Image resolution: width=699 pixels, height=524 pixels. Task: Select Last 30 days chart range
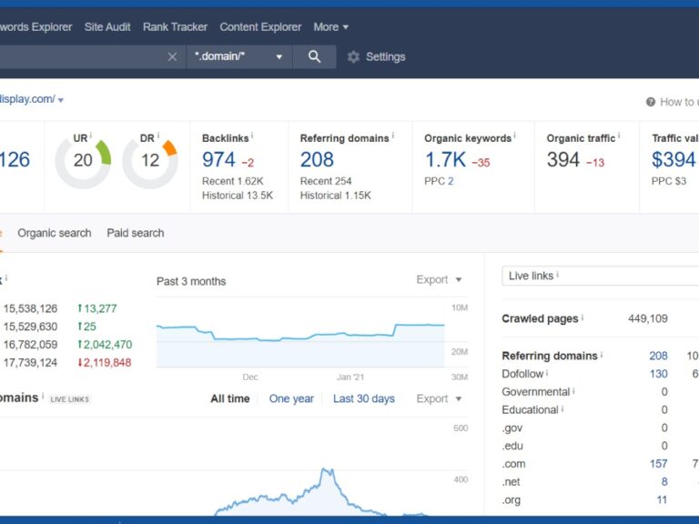pos(364,398)
